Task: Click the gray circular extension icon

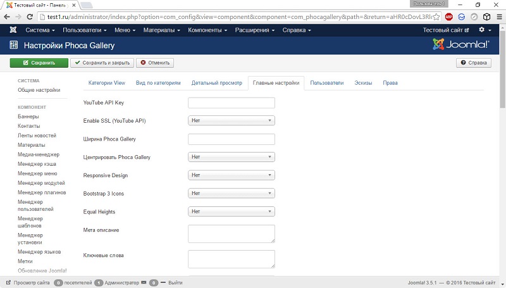Action: (x=474, y=17)
